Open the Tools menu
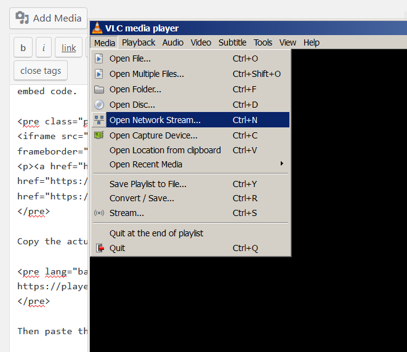407x352 pixels. (x=263, y=42)
